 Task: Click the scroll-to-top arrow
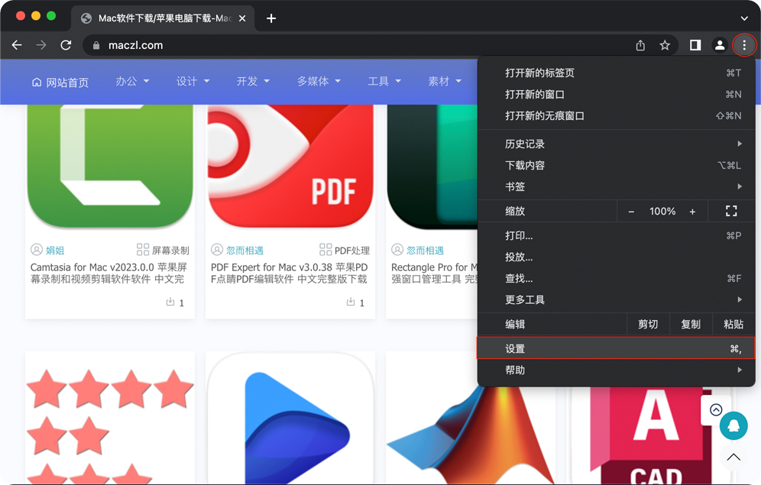coord(733,457)
